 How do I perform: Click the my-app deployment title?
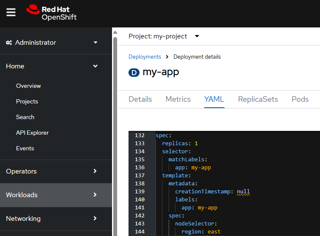[161, 72]
